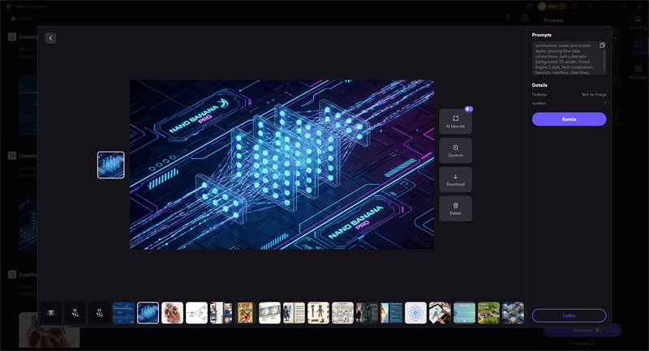649x351 pixels.
Task: Click the dimmed Generate button behind dialog
Action: coord(582,330)
